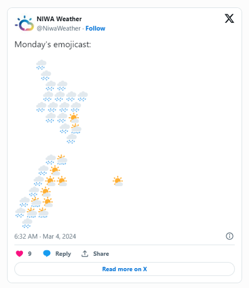
Task: Click the top sun-behind-rain-cloud emoji on the South Island
Action: [x=62, y=160]
